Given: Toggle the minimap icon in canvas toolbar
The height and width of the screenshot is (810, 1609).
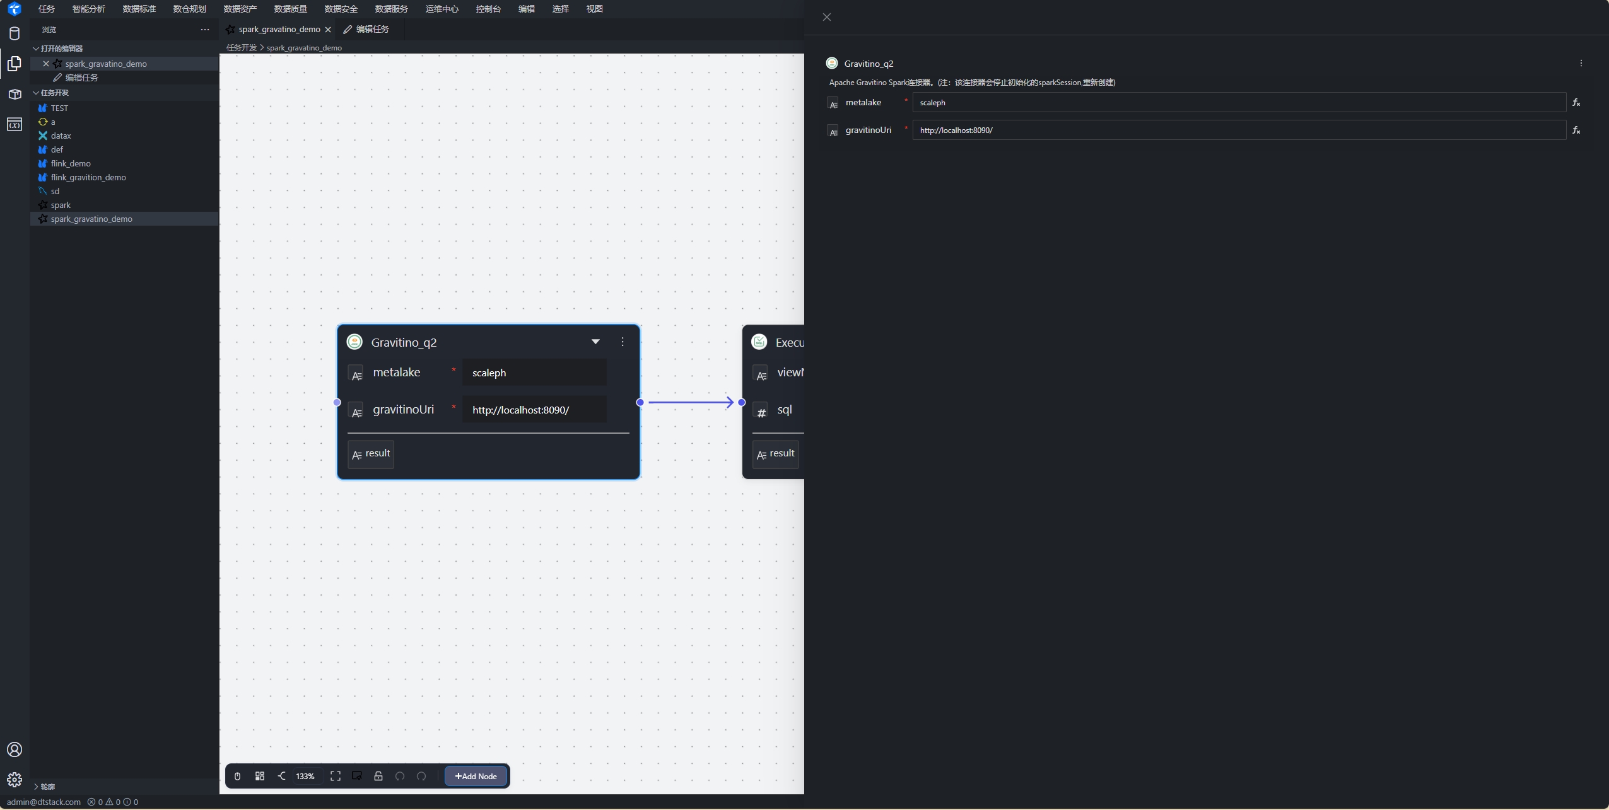Looking at the screenshot, I should [x=357, y=776].
